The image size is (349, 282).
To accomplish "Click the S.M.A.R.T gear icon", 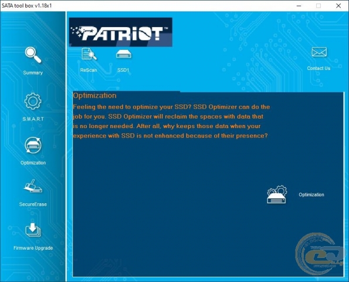I will [x=33, y=101].
